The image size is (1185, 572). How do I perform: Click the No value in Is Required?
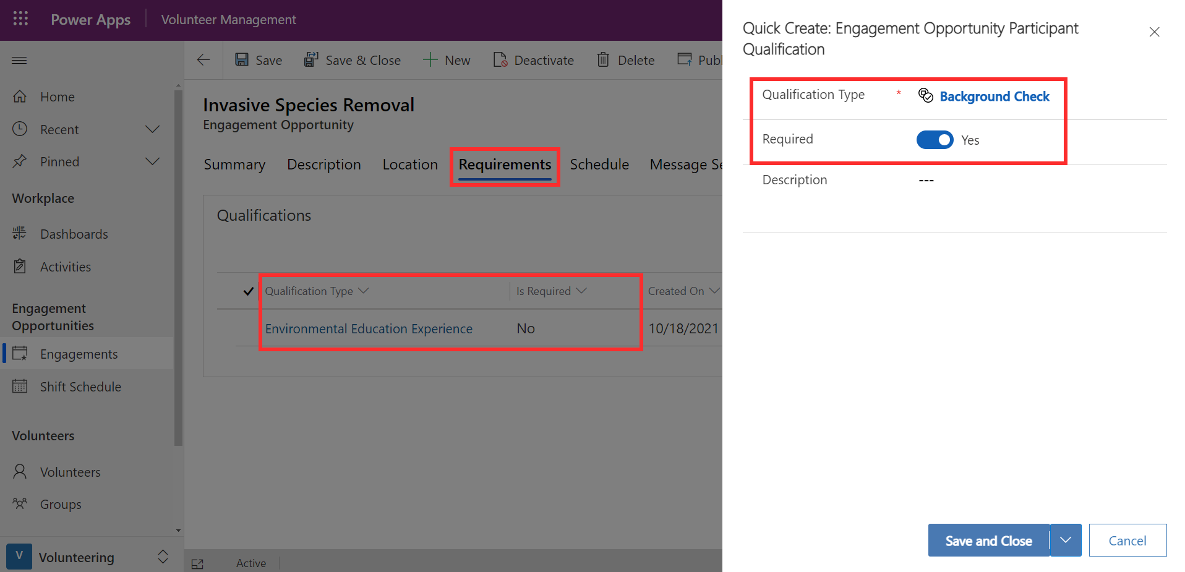pos(526,328)
